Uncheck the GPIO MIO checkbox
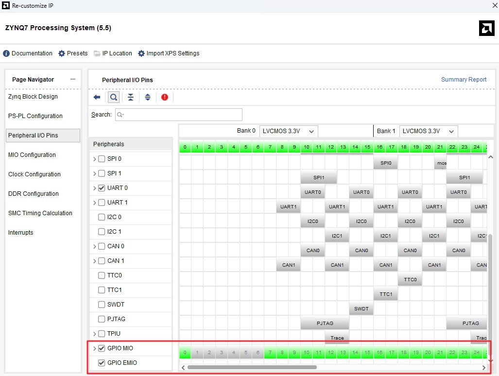This screenshot has height=376, width=499. 102,348
